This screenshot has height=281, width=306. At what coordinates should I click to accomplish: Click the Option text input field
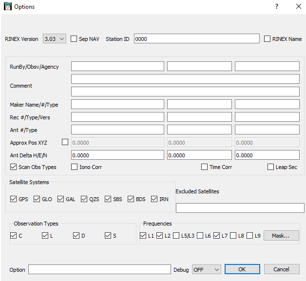99,269
